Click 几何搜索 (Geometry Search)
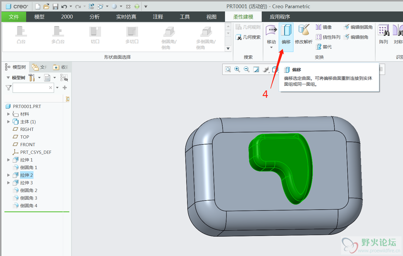The height and width of the screenshot is (256, 403). click(248, 37)
